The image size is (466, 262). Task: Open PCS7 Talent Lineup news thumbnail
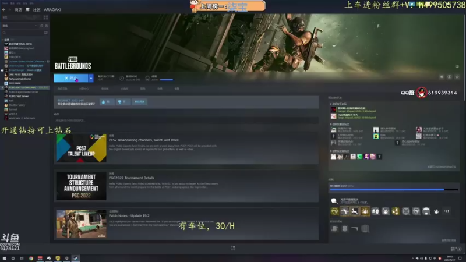pos(81,148)
